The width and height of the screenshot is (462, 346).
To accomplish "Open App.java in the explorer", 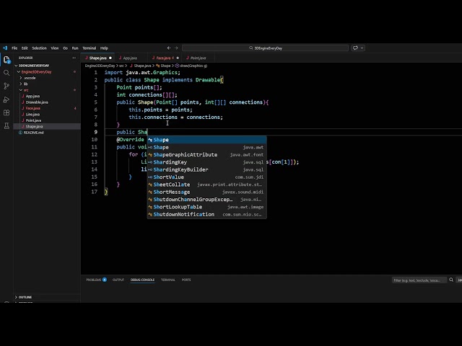I will 32,96.
